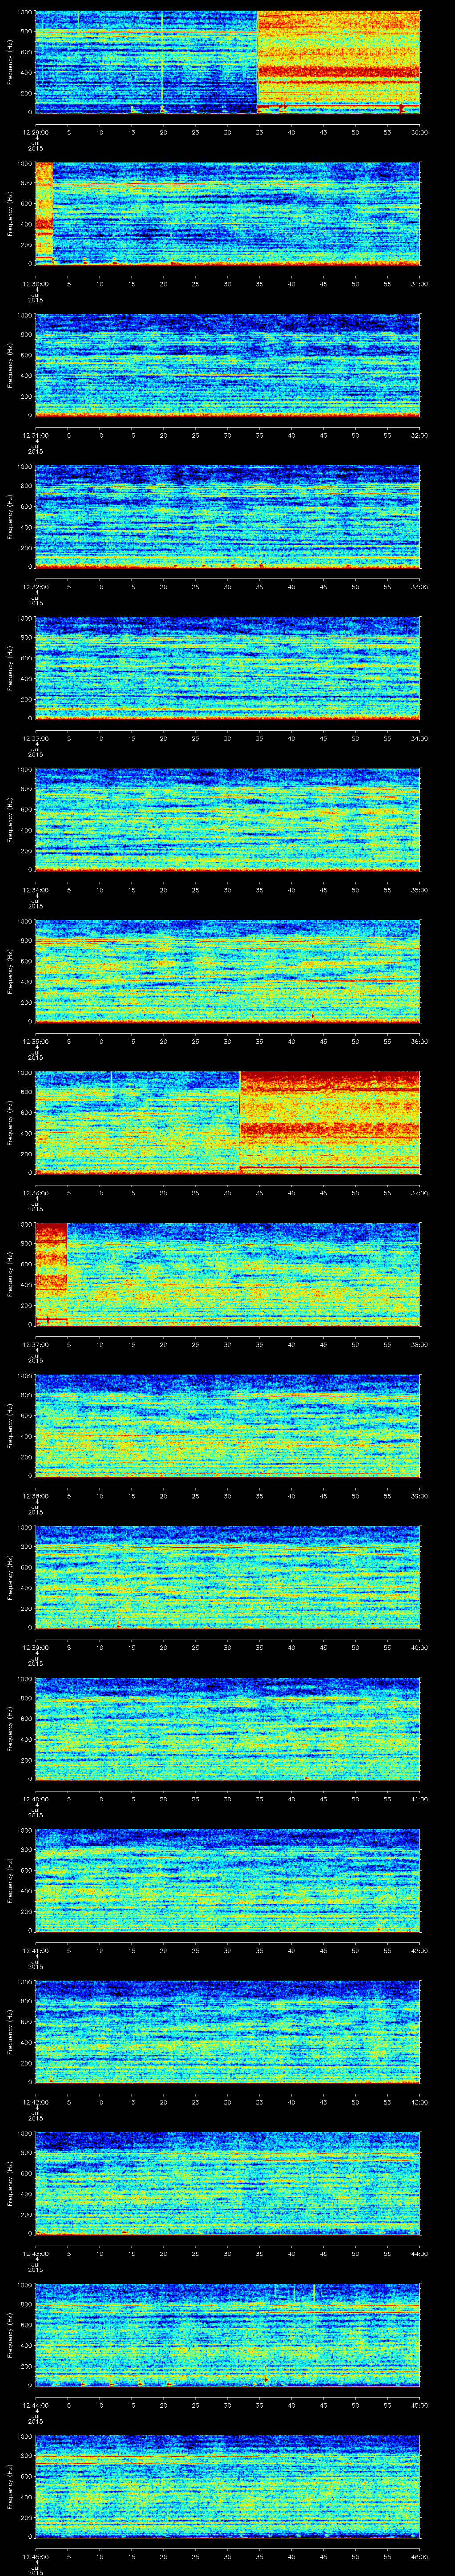This screenshot has width=455, height=2576.
Task: Click the 12:42:00 start time label
Action: pos(36,2101)
